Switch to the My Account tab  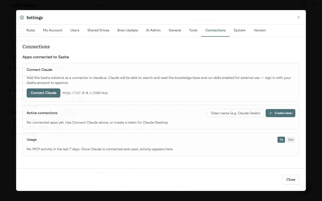(x=53, y=30)
